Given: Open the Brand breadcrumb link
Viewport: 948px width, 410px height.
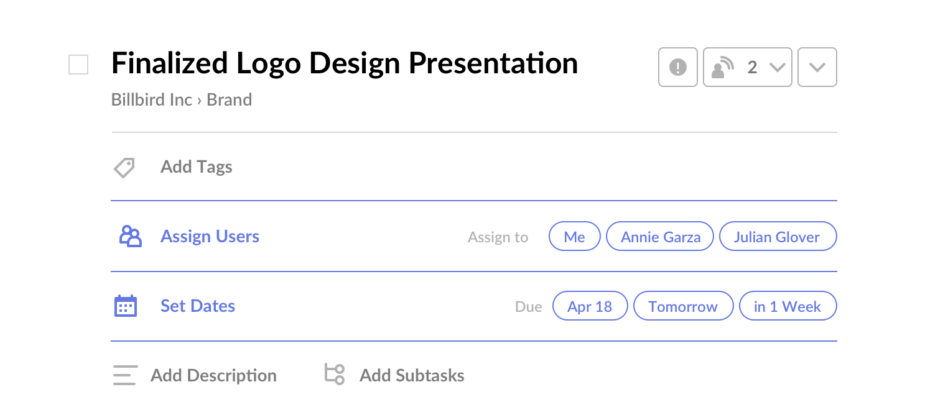Looking at the screenshot, I should coord(230,100).
